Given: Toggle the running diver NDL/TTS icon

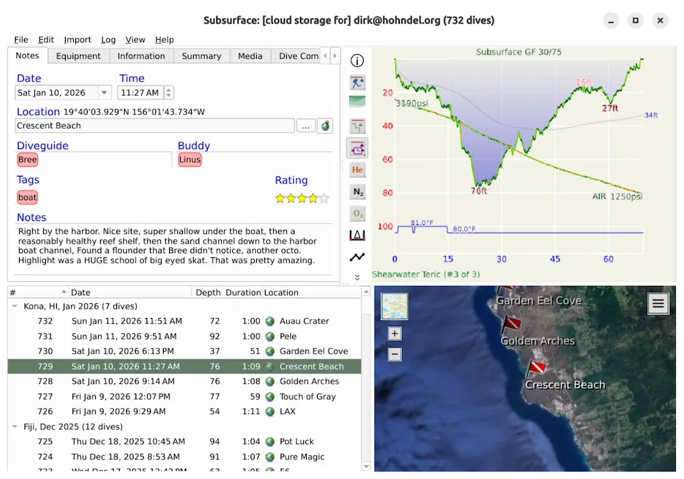Looking at the screenshot, I should click(357, 82).
